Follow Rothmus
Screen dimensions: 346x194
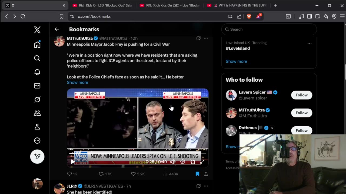[301, 131]
